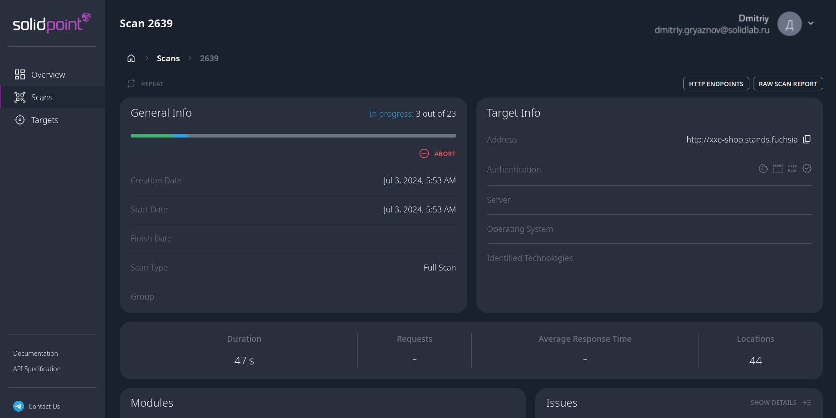
Task: Click the HTTP Basic authentication icon
Action: (x=792, y=168)
